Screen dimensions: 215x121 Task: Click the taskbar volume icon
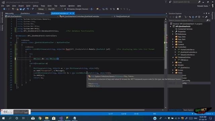[x=179, y=118]
